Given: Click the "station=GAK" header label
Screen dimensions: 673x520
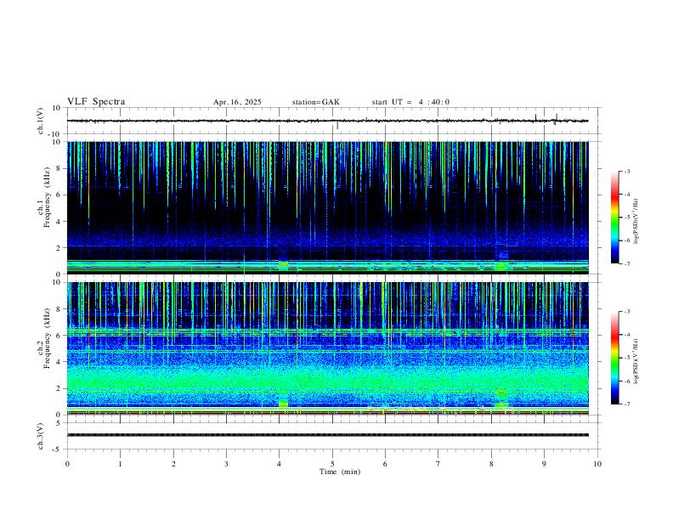Looking at the screenshot, I should coord(315,102).
